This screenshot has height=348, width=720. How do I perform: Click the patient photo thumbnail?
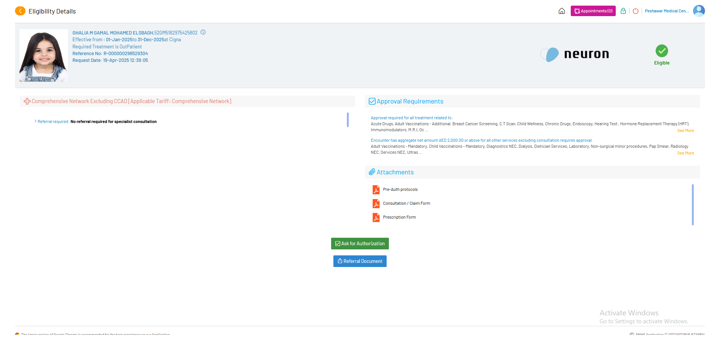(x=43, y=55)
